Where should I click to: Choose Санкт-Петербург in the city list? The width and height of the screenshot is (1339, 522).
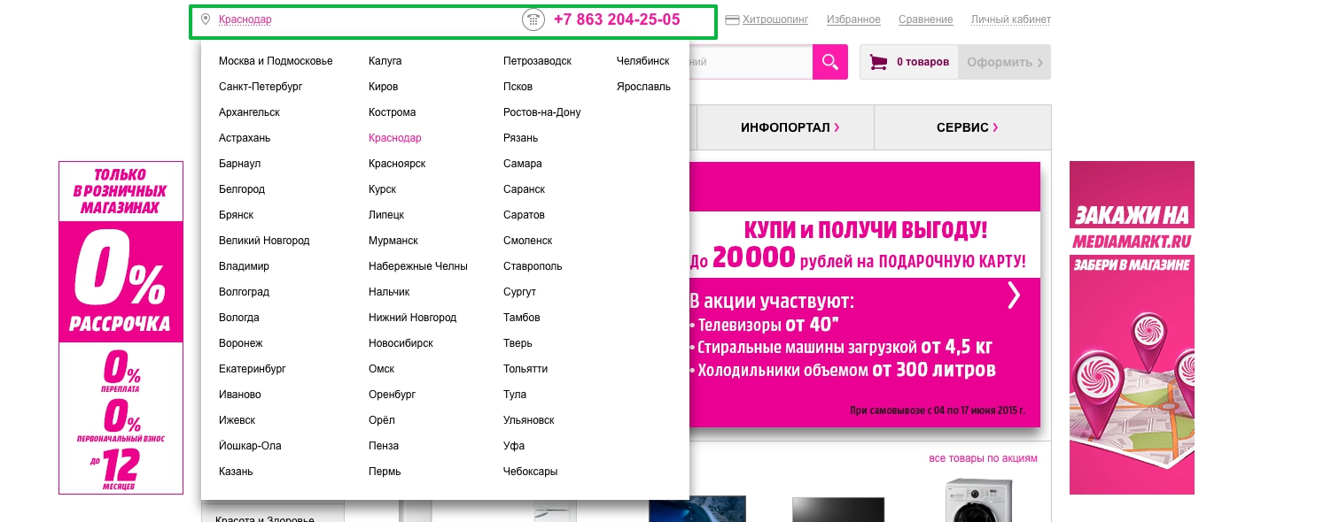click(x=261, y=87)
